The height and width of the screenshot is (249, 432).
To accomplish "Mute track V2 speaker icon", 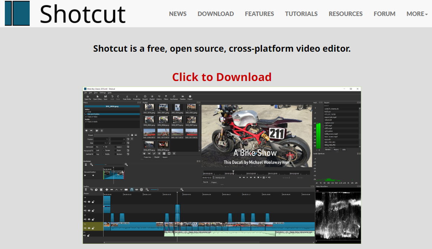I will (x=85, y=219).
